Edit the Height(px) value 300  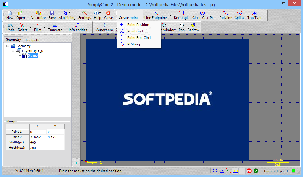point(38,148)
